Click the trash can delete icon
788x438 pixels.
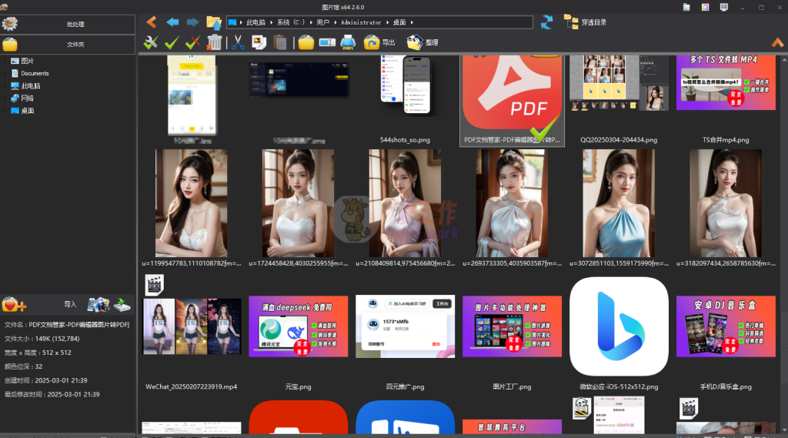215,42
